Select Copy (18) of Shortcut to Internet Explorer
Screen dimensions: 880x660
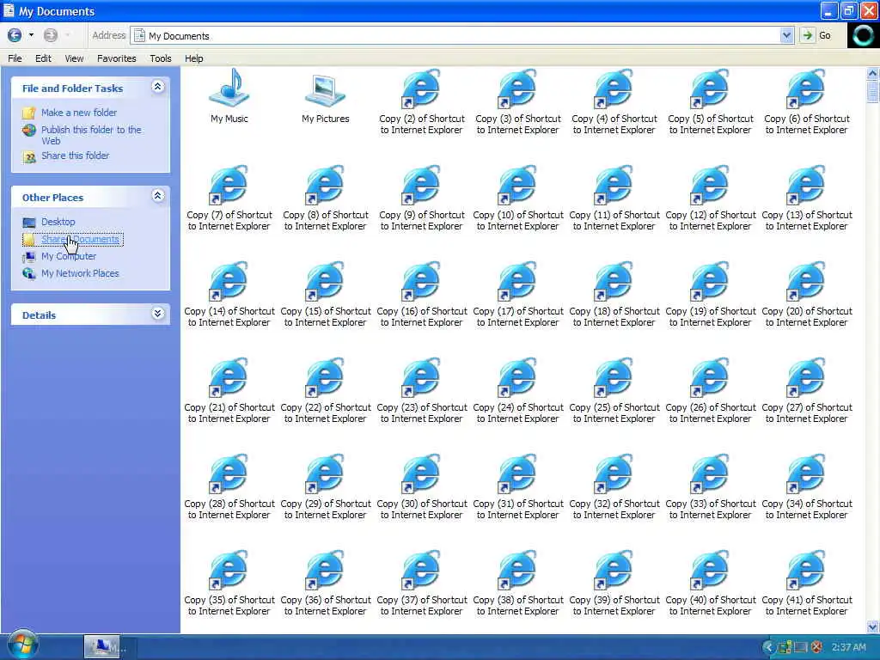pos(614,294)
